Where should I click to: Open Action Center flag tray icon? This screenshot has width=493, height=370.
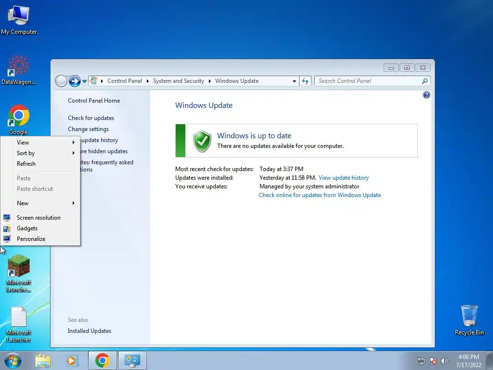click(433, 361)
